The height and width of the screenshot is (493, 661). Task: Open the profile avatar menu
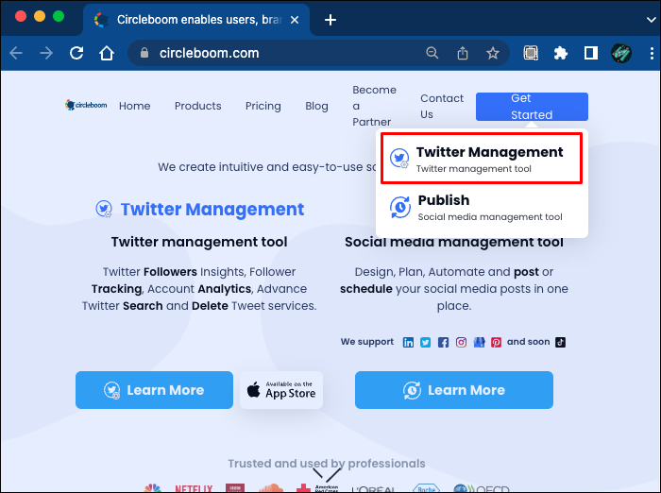(x=621, y=53)
